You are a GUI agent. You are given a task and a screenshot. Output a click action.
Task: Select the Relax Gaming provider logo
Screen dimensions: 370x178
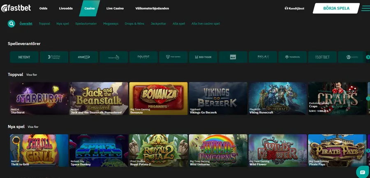263,57
